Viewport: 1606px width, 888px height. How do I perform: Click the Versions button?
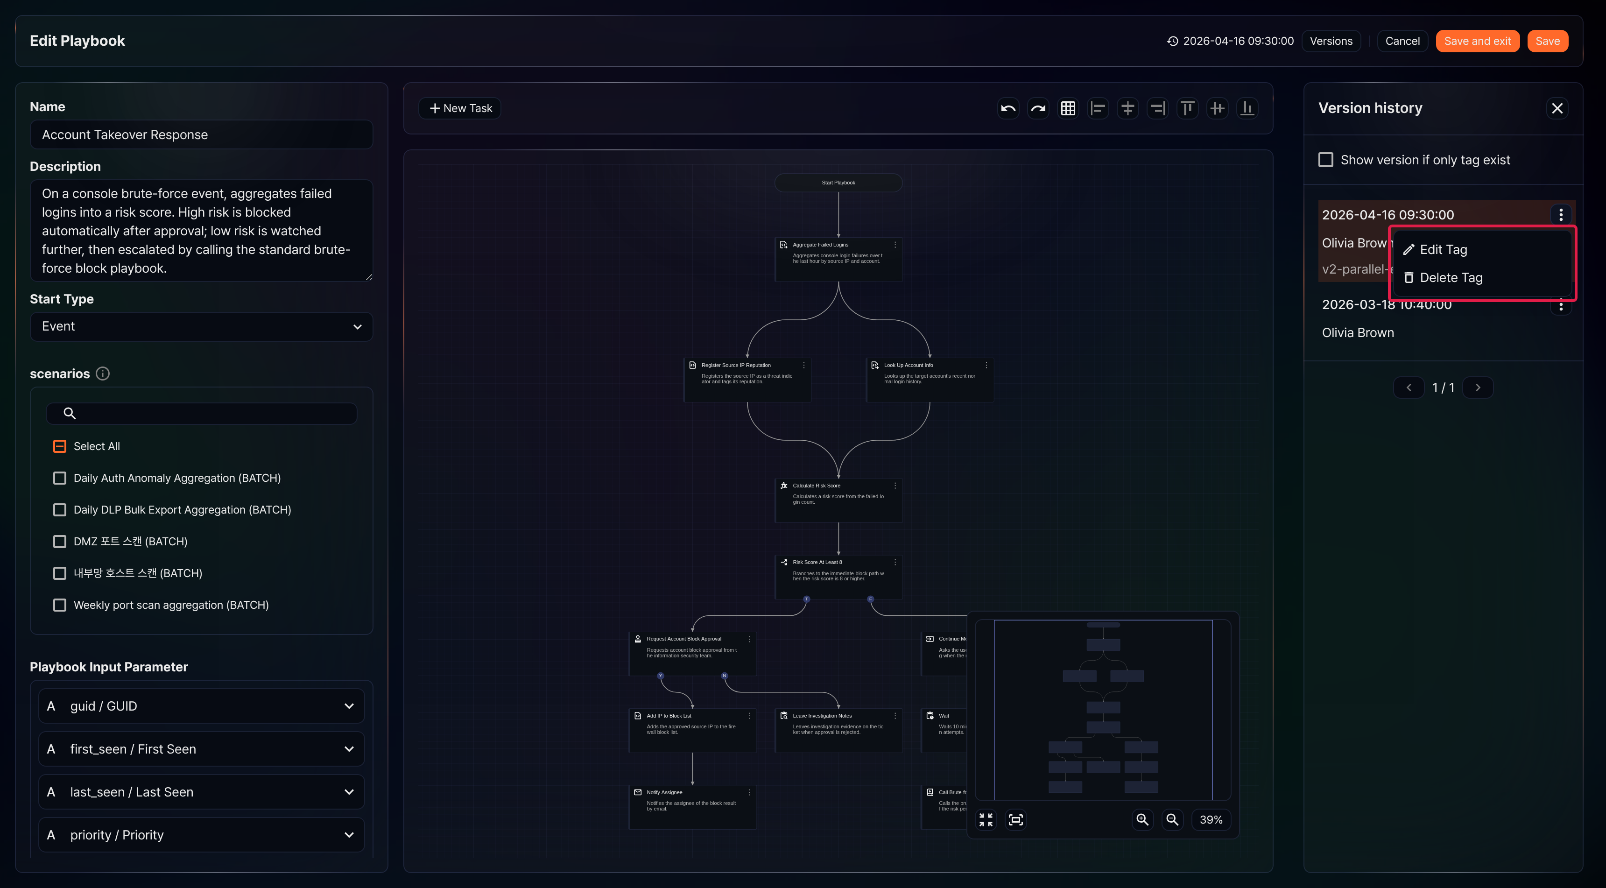1331,41
